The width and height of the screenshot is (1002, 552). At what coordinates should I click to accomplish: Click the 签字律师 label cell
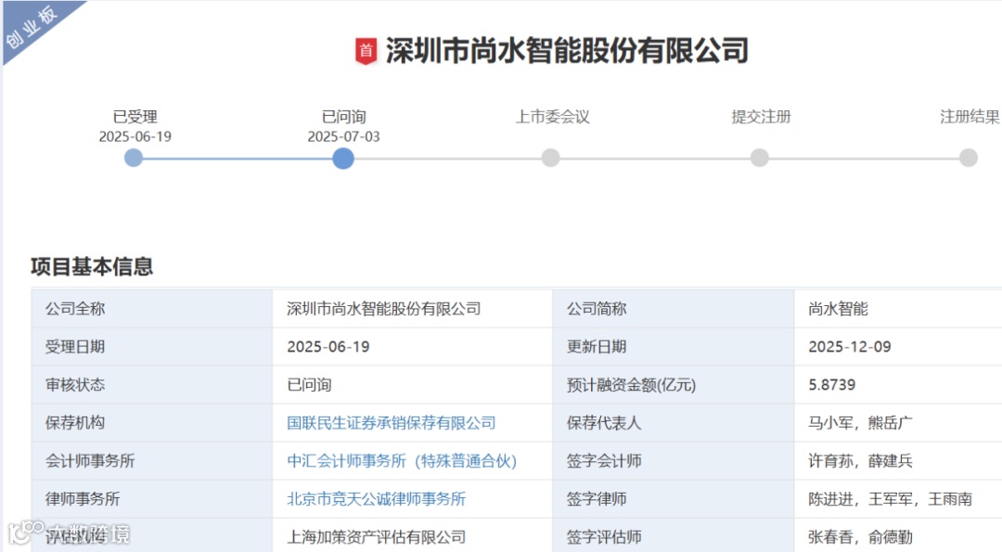(x=674, y=499)
